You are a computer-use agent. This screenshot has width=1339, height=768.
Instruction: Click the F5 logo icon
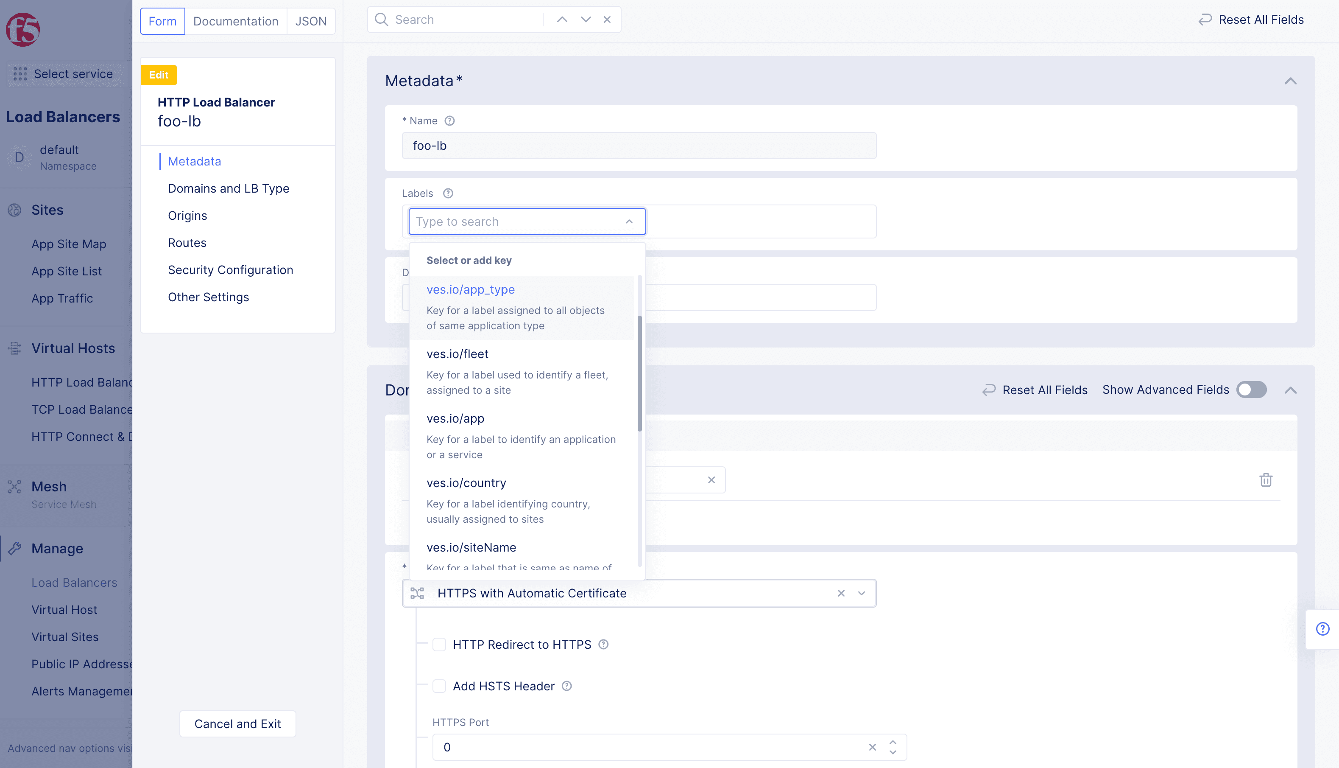coord(22,30)
